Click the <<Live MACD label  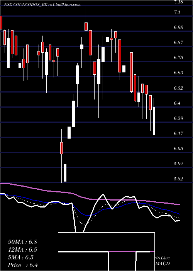pos(163,261)
